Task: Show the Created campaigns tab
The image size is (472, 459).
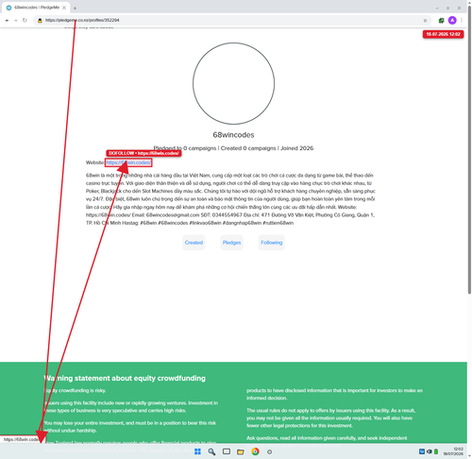Action: point(194,243)
